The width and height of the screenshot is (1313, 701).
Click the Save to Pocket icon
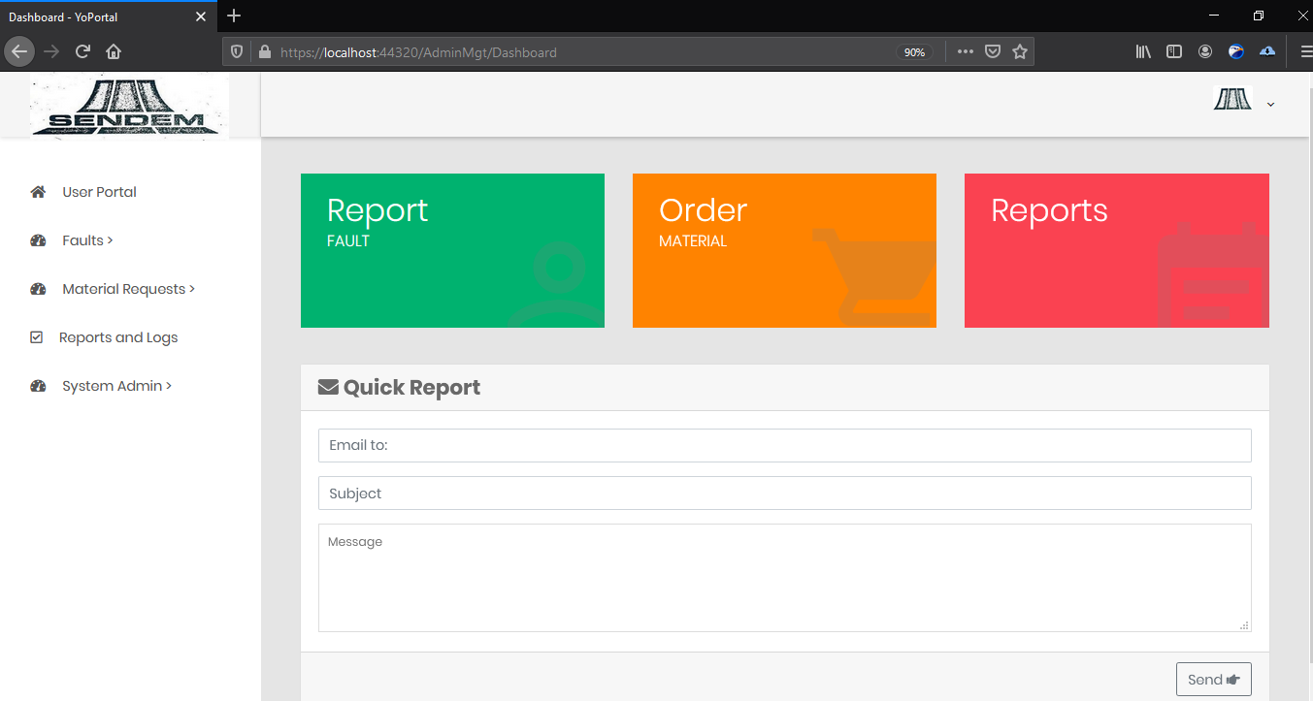click(992, 52)
